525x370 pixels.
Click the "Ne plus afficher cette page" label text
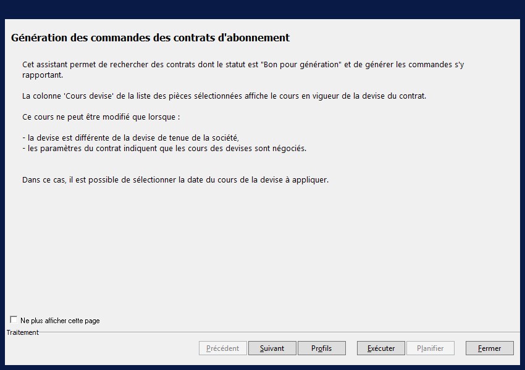(60, 321)
